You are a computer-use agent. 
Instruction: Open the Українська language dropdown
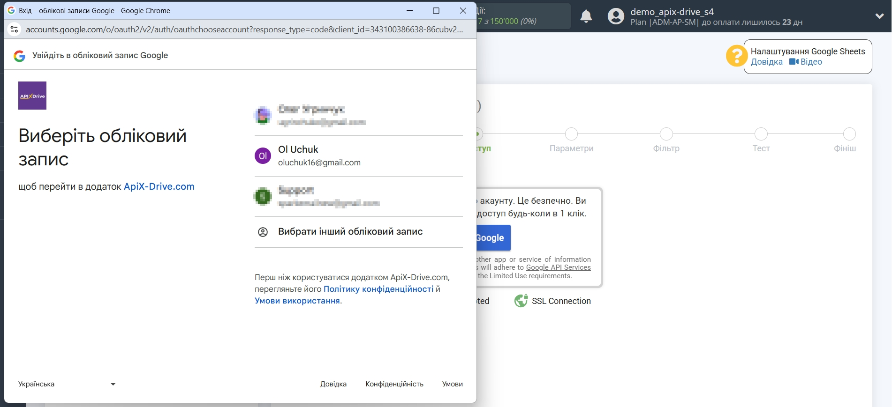[x=67, y=384]
